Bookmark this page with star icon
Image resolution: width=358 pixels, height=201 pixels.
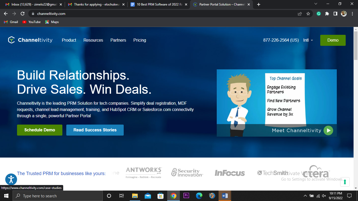coord(308,14)
